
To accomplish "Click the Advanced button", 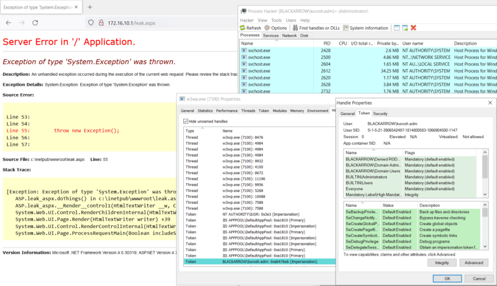I will tap(474, 262).
